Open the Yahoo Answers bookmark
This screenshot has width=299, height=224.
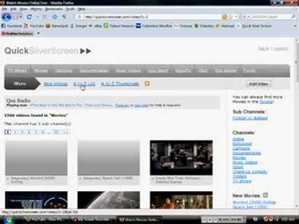coord(119,26)
